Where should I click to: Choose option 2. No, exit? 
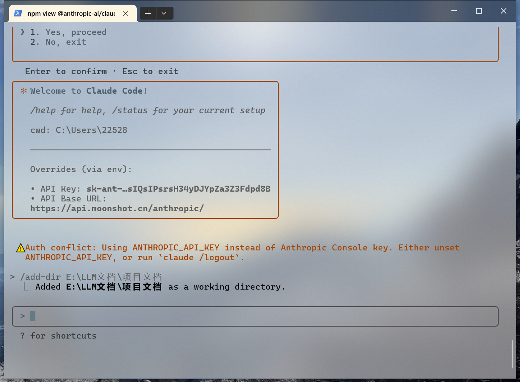click(x=58, y=42)
